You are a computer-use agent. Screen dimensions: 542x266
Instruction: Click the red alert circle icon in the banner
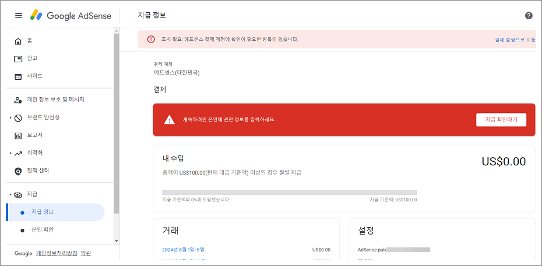point(151,40)
